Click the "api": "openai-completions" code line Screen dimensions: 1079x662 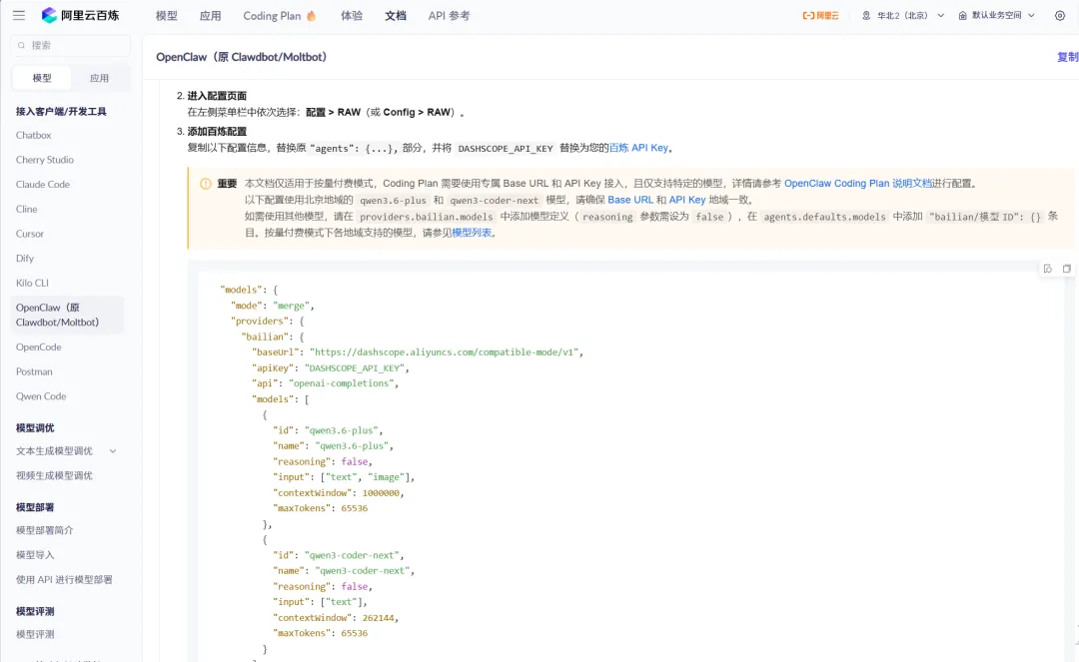click(x=325, y=383)
